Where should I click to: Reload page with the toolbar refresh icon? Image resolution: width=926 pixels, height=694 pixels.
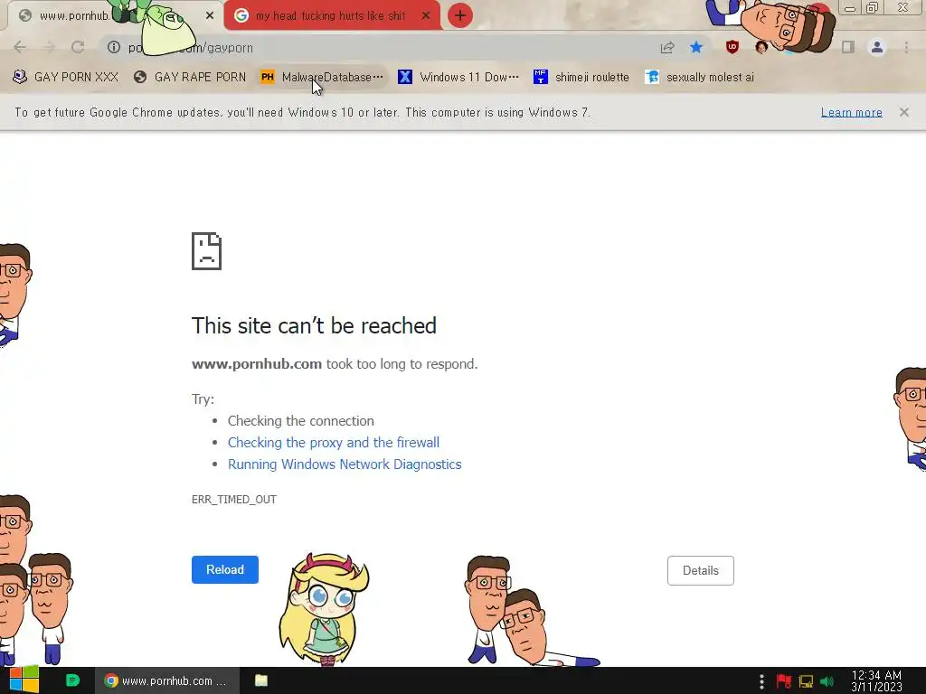pos(78,47)
